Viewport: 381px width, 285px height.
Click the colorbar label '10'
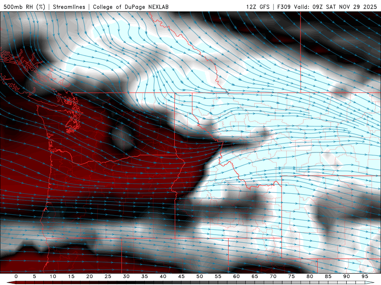coord(53,276)
